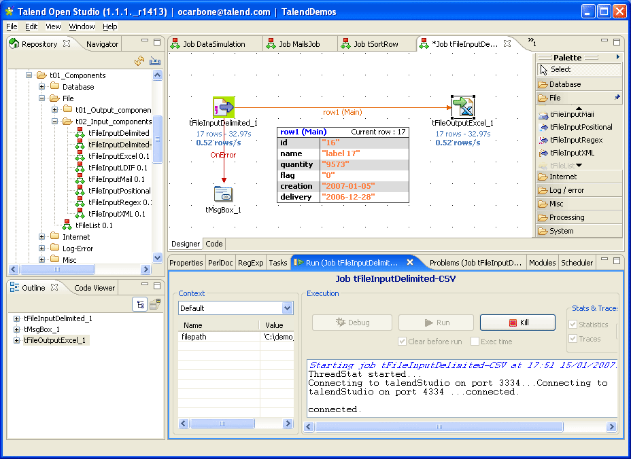Open the Job tSortRow tab

coord(375,44)
